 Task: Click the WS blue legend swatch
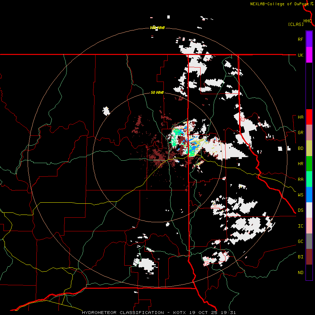tap(309, 195)
